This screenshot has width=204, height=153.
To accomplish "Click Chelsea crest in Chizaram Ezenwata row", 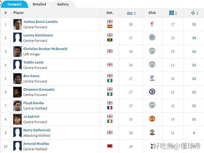I will coord(152,92).
